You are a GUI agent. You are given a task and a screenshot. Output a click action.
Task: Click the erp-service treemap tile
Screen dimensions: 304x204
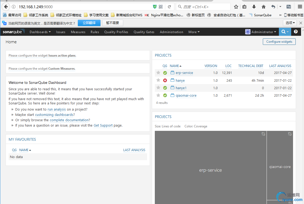point(210,167)
